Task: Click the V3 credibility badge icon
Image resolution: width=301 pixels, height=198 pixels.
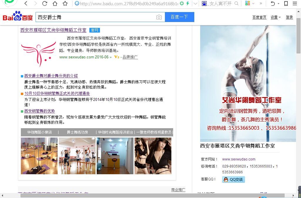Action: coord(116,57)
